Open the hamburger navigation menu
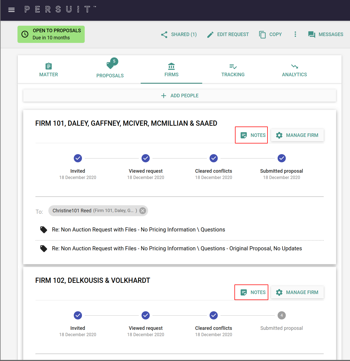 [x=11, y=10]
